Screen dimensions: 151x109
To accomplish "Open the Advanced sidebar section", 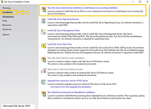I will [x=7, y=29].
